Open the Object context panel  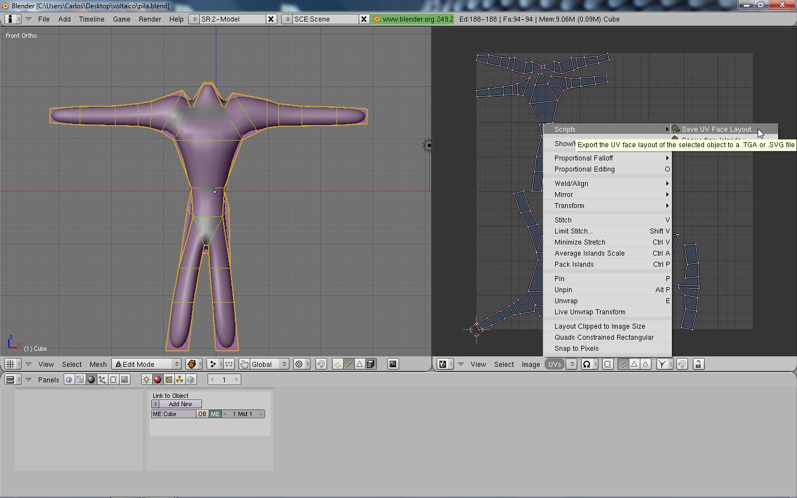[x=102, y=380]
